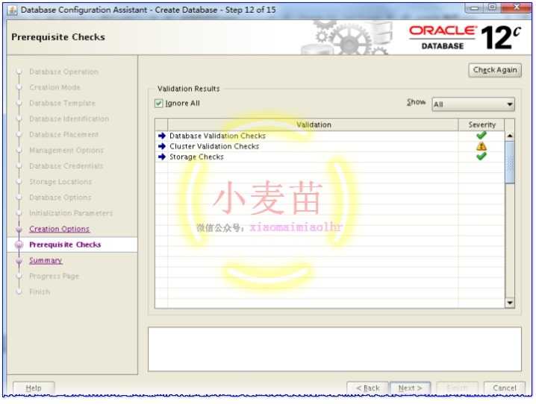Click Finish step in sidebar
Screen dimensions: 536x404
40,291
